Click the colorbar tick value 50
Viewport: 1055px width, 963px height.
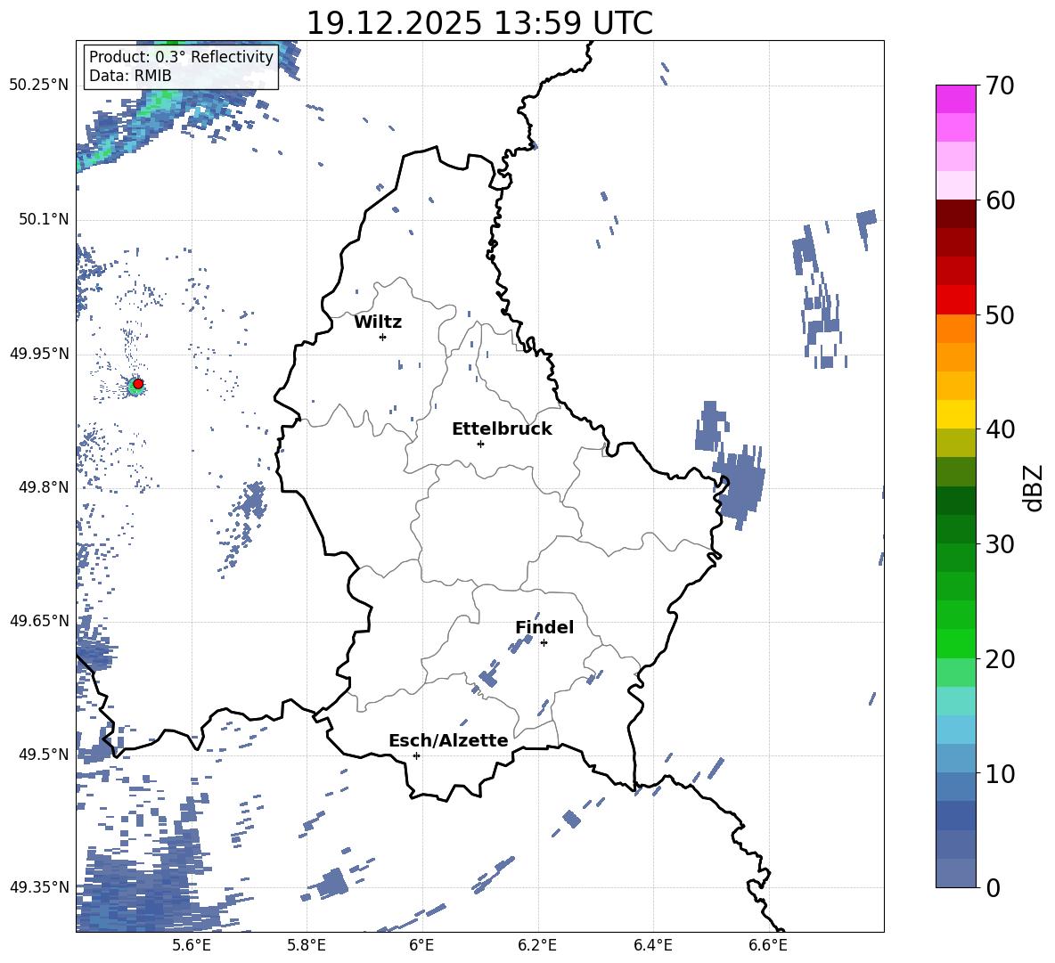pos(1000,315)
